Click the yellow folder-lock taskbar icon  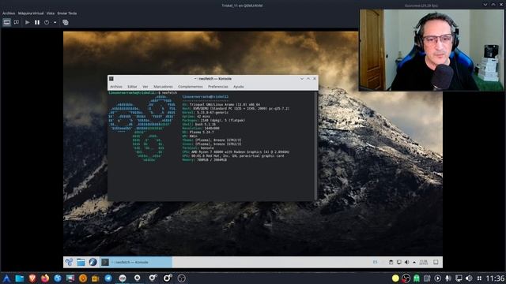(96, 278)
